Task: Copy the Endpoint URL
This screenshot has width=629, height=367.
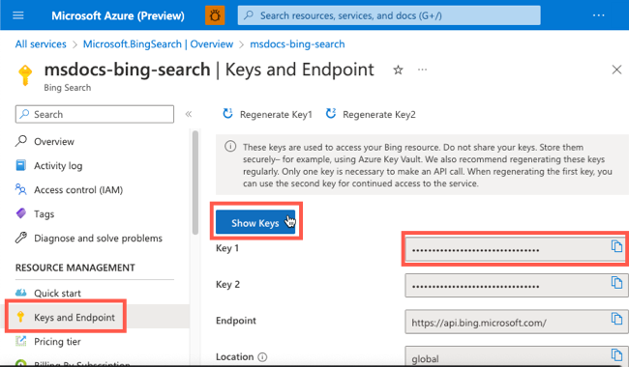Action: coord(616,319)
